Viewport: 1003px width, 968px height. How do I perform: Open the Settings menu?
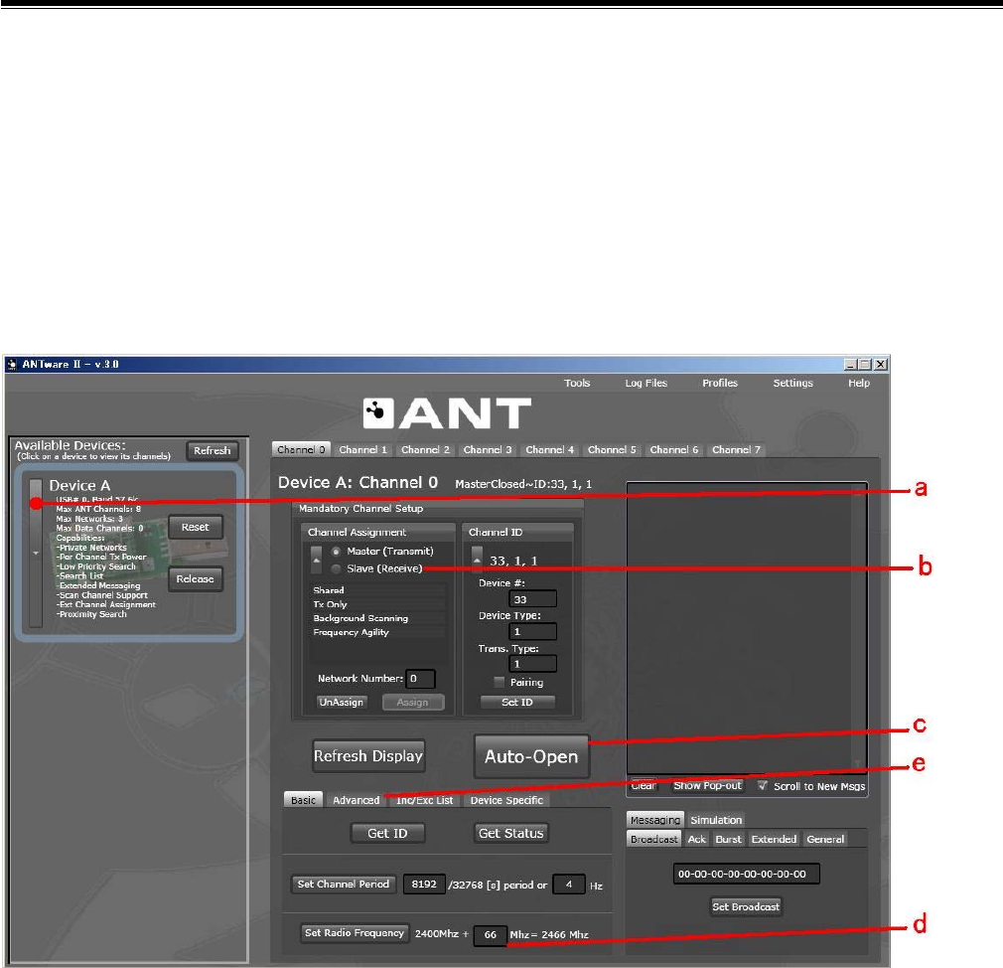click(x=792, y=383)
